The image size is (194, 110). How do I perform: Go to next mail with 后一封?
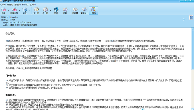point(45,11)
